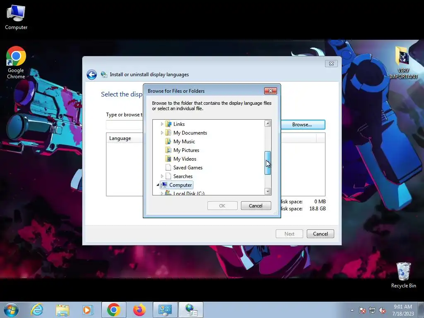Click the My Videos folder icon
Viewport: 424px width, 318px height.
pos(168,159)
